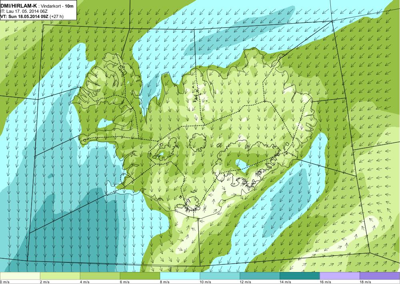Pick the dark teal 14–16 m/s legend swatch
The height and width of the screenshot is (284, 400).
300,276
